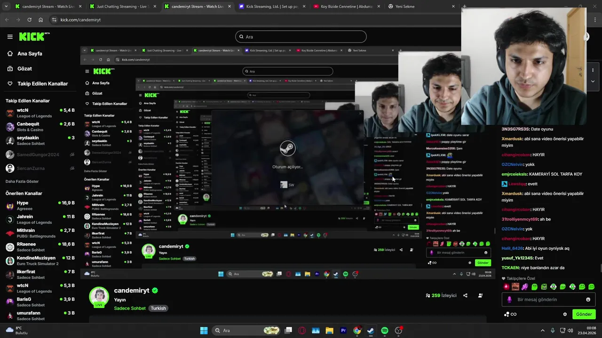Toggle the Kick hamburger sidebar menu
Screen dimensions: 602x338
(x=10, y=37)
